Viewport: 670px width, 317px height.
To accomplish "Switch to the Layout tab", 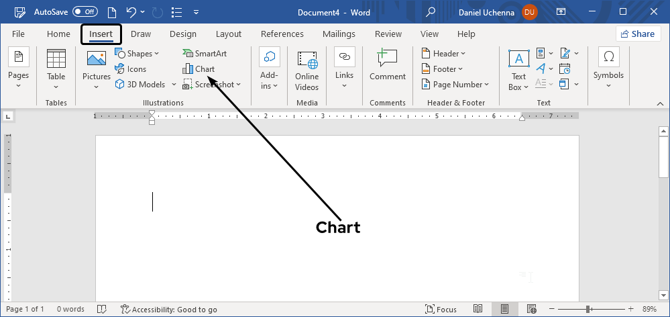I will point(229,34).
